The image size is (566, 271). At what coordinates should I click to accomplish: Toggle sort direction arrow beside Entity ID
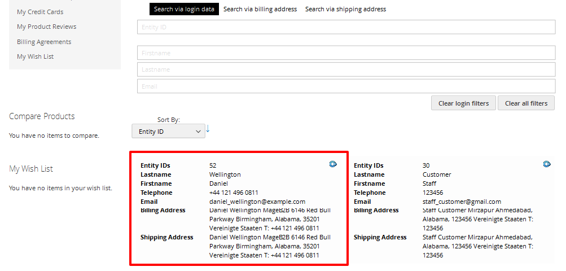[x=208, y=129]
